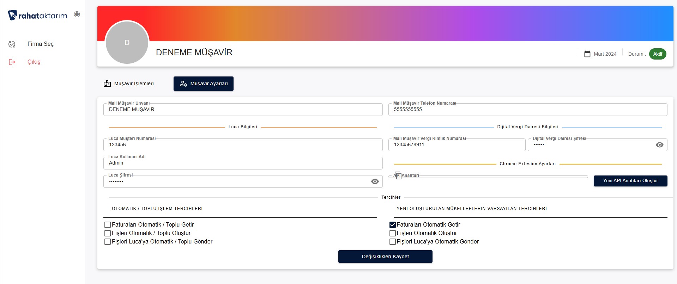This screenshot has width=677, height=284.
Task: Click the rahataktarım logo
Action: pos(37,15)
